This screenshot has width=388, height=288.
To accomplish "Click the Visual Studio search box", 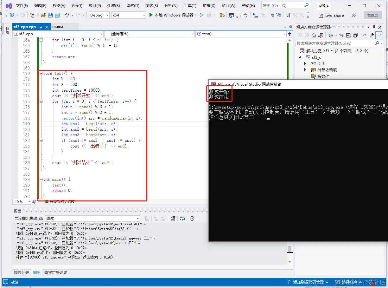I will point(286,5).
